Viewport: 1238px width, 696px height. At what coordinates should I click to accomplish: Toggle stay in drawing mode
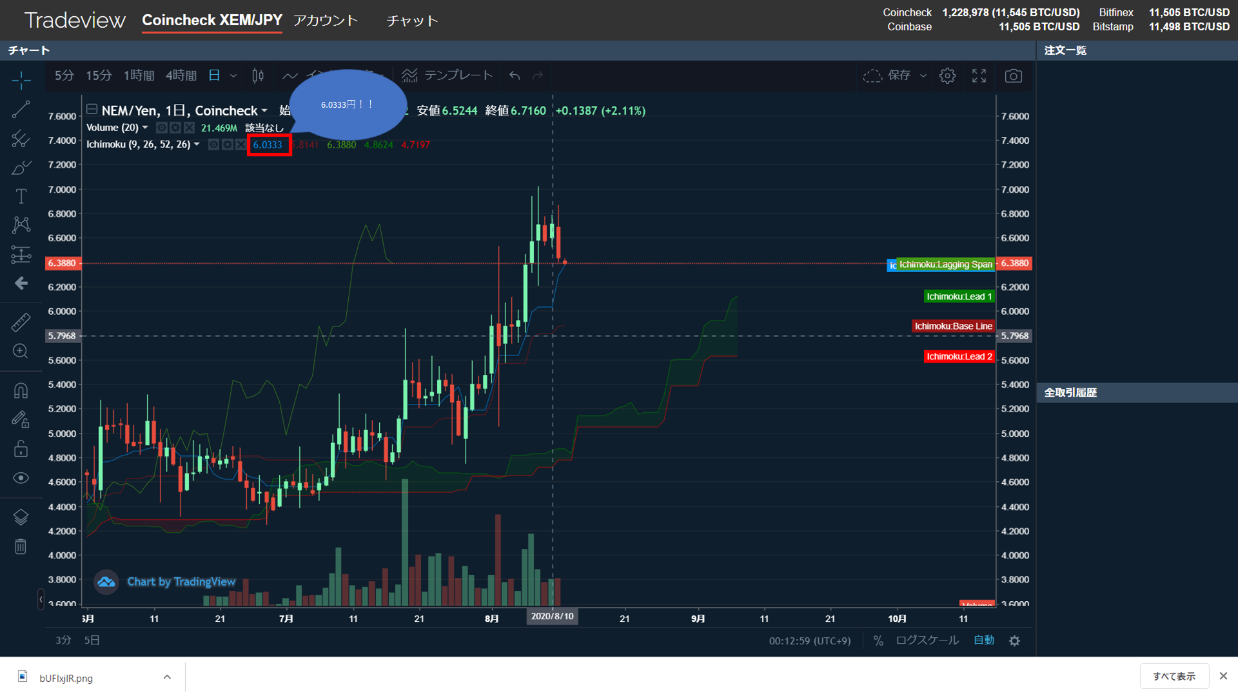tap(21, 419)
